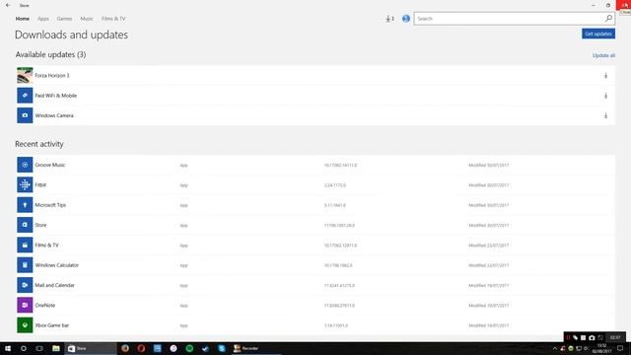Click the Microsoft Tips app icon
Image resolution: width=631 pixels, height=355 pixels.
coord(25,205)
